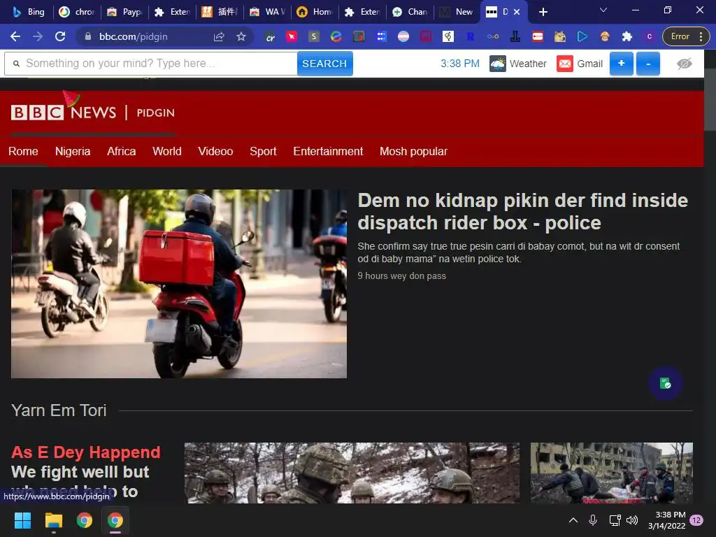Click the 'cr' extension icon
716x537 pixels.
pyautogui.click(x=271, y=37)
